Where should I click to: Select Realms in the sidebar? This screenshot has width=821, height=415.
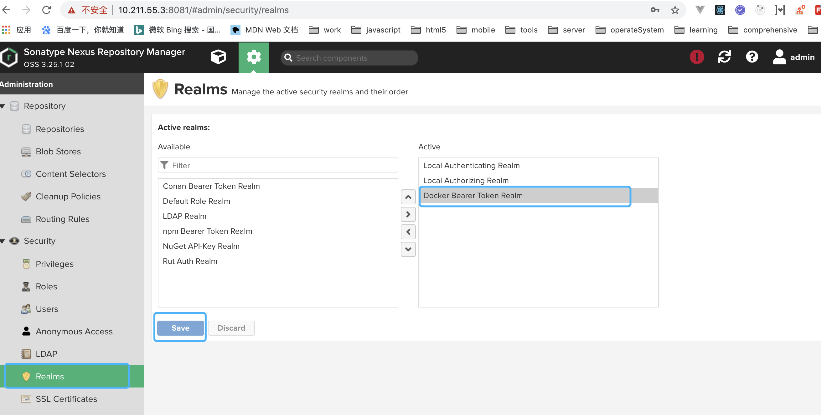click(x=72, y=377)
